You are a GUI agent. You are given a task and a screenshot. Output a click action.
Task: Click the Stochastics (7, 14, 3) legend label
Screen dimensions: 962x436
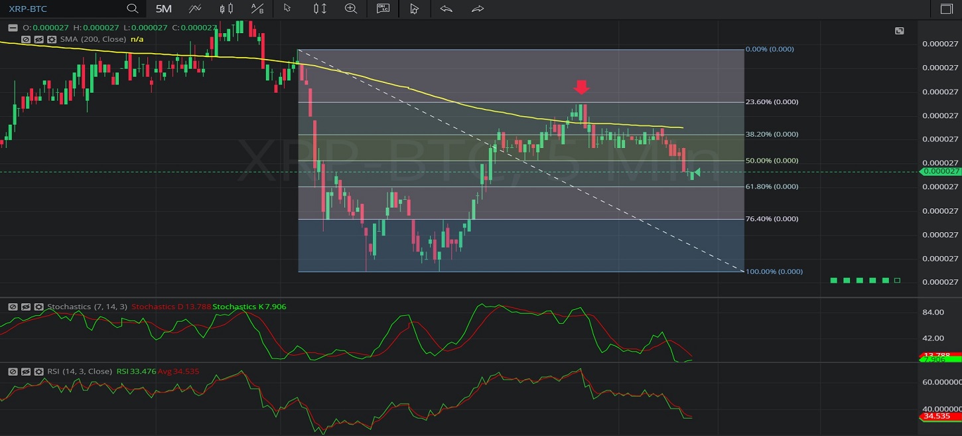[87, 307]
